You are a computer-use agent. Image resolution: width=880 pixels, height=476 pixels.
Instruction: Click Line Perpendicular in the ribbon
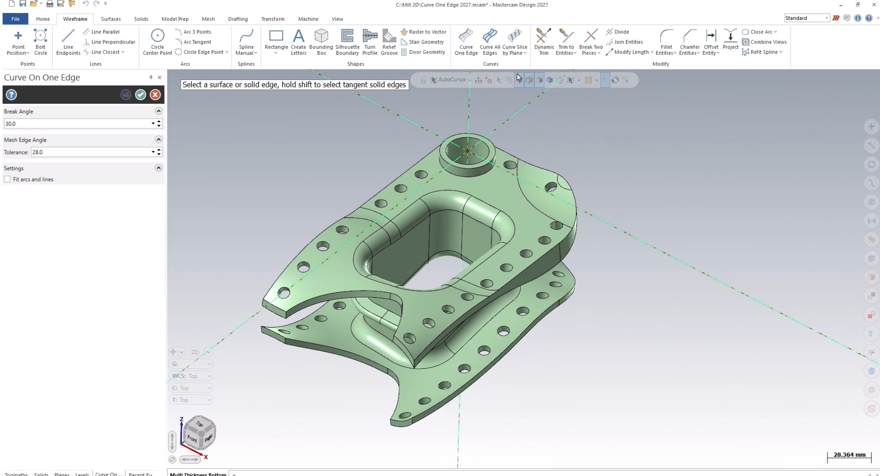(x=109, y=42)
